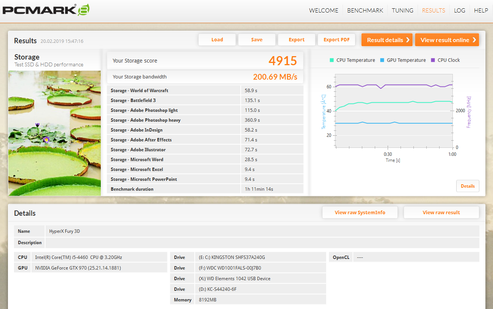Click the Microsoft Word row
The width and height of the screenshot is (493, 309).
click(205, 160)
